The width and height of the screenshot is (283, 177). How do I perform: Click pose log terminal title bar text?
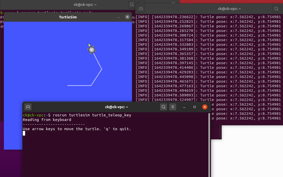coord(229,9)
